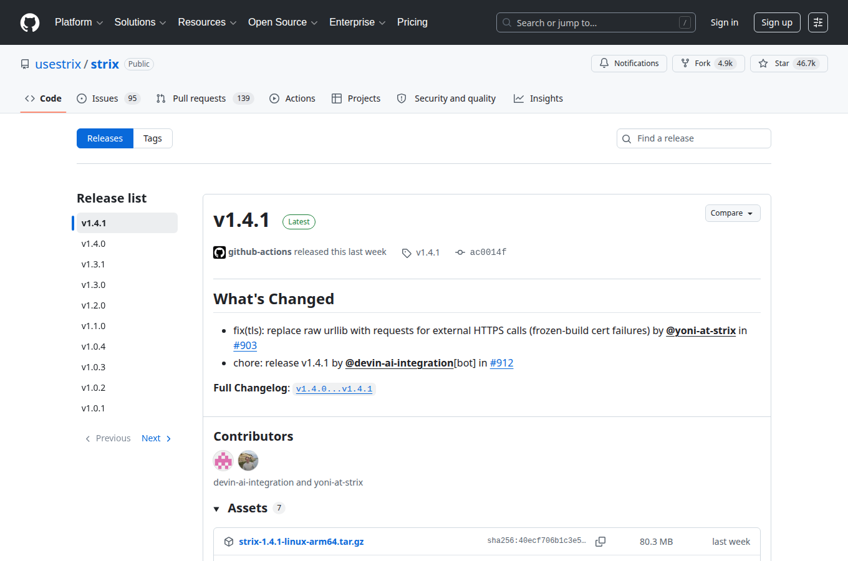The height and width of the screenshot is (561, 848).
Task: Expand the Open Source menu
Action: (282, 22)
